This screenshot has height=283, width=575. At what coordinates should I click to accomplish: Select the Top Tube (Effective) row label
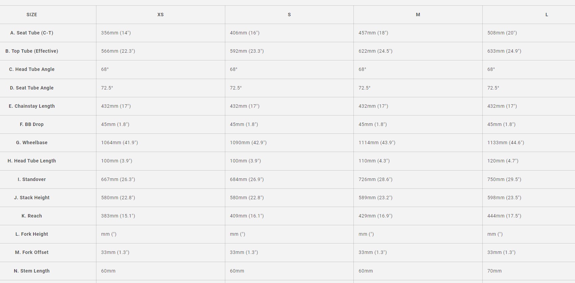tap(32, 51)
